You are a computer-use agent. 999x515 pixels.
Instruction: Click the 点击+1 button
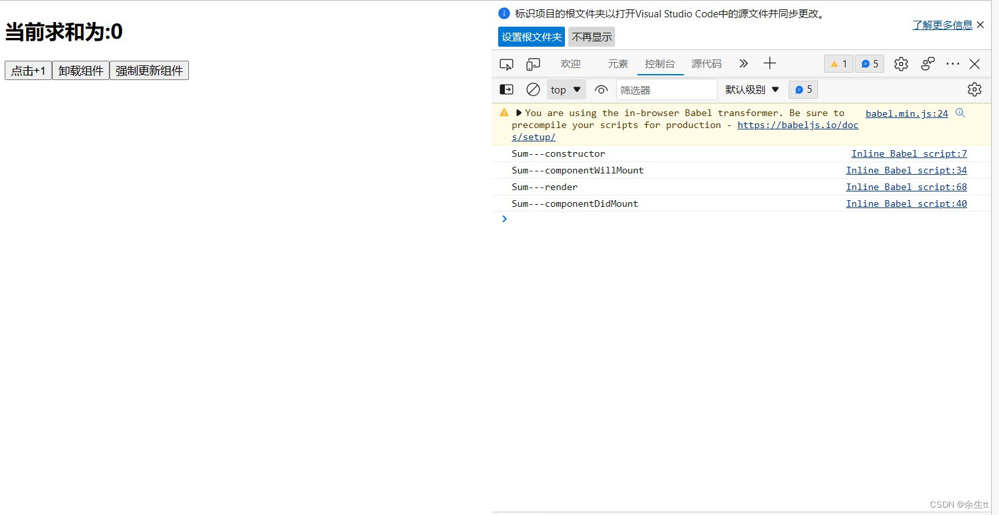click(28, 71)
